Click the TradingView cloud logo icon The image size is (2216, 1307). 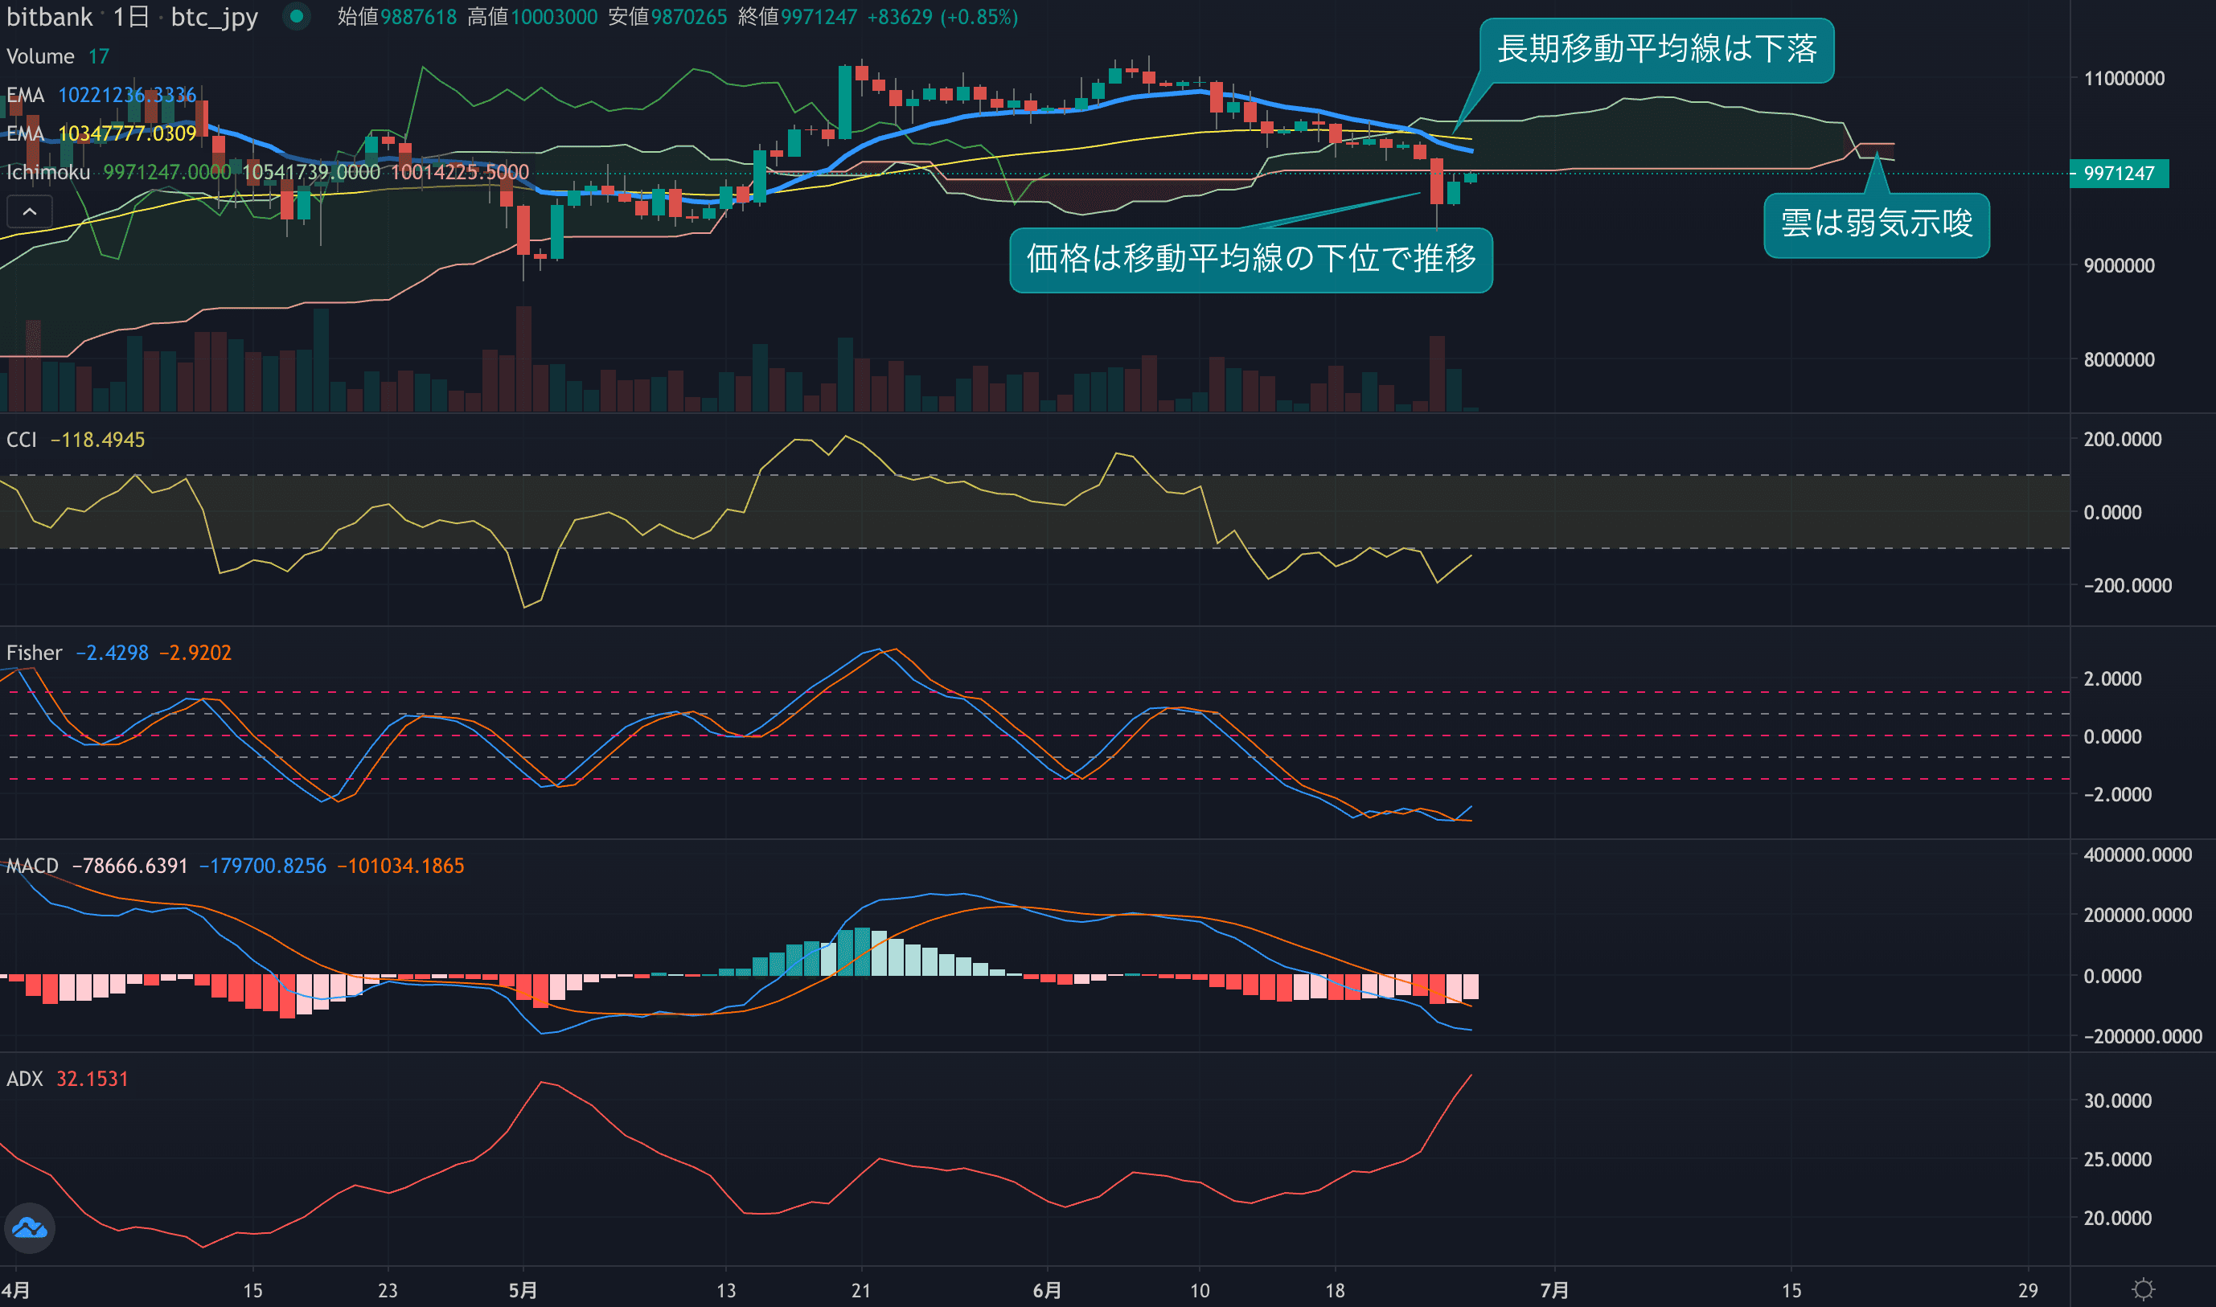(x=29, y=1227)
